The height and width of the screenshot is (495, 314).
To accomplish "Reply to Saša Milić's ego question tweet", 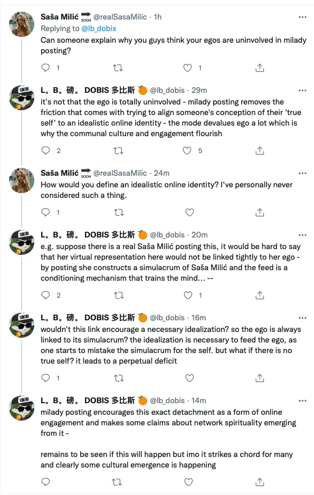I will click(45, 68).
